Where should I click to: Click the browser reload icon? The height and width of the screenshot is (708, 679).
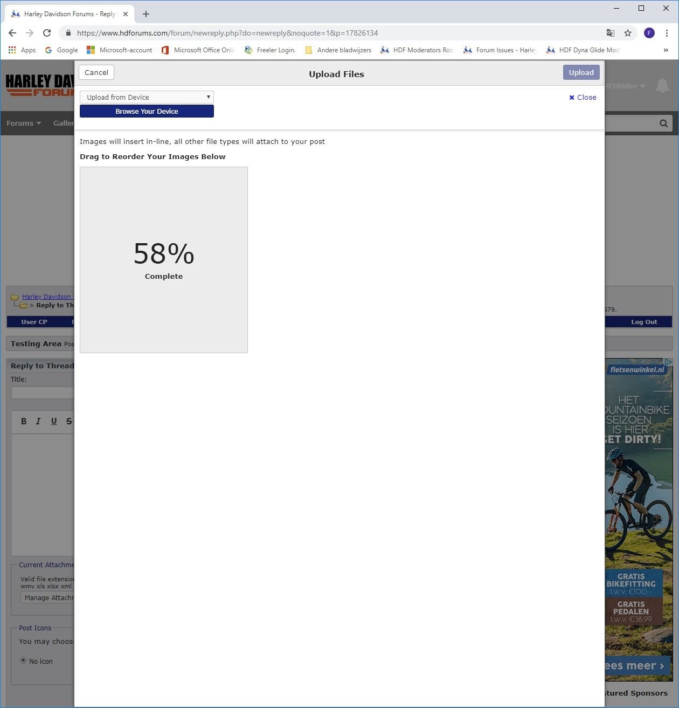(x=47, y=33)
